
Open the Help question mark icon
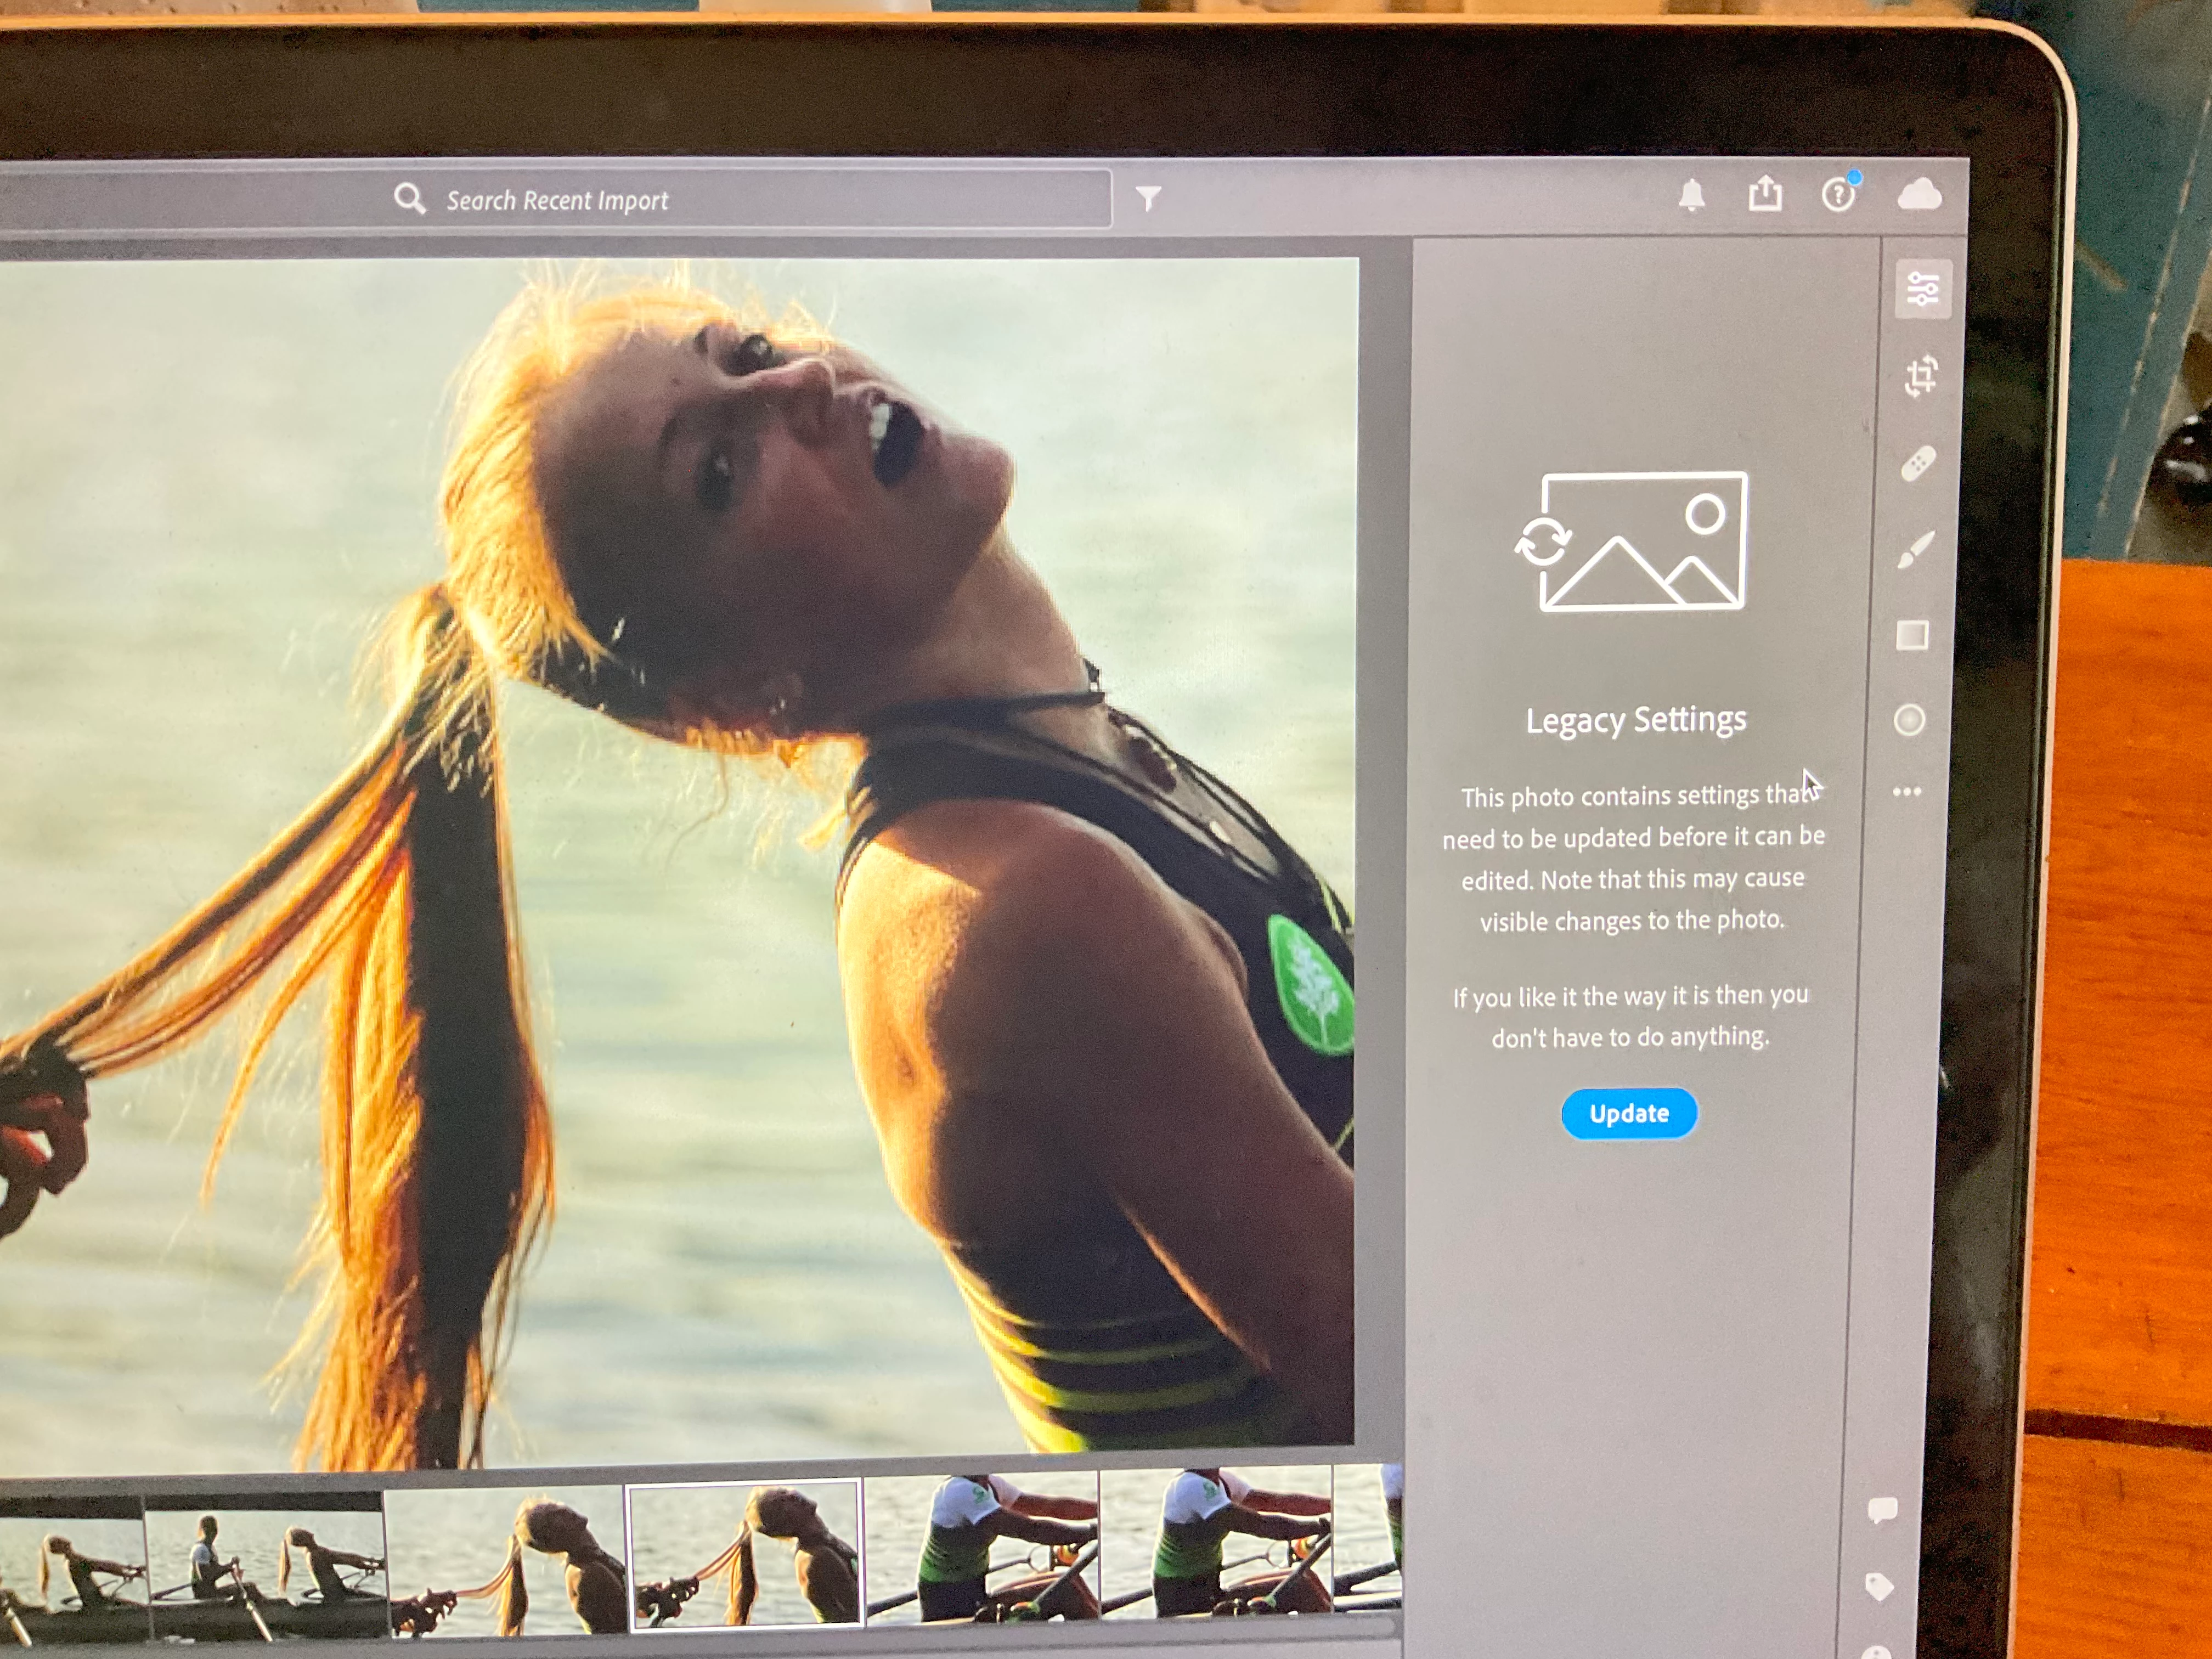[x=1838, y=195]
